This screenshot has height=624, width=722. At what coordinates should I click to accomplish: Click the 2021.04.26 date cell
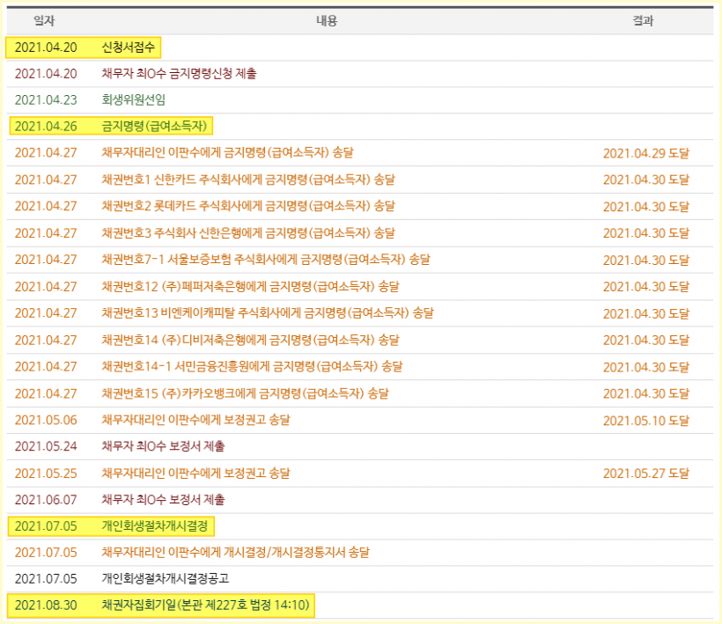click(x=46, y=126)
